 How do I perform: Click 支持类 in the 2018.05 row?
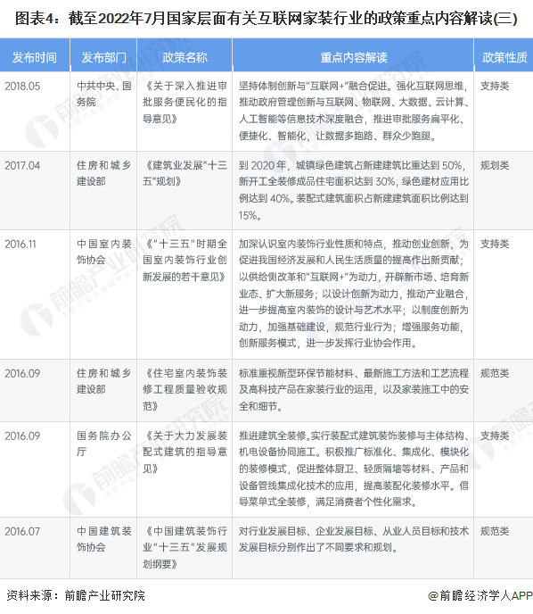click(x=495, y=87)
